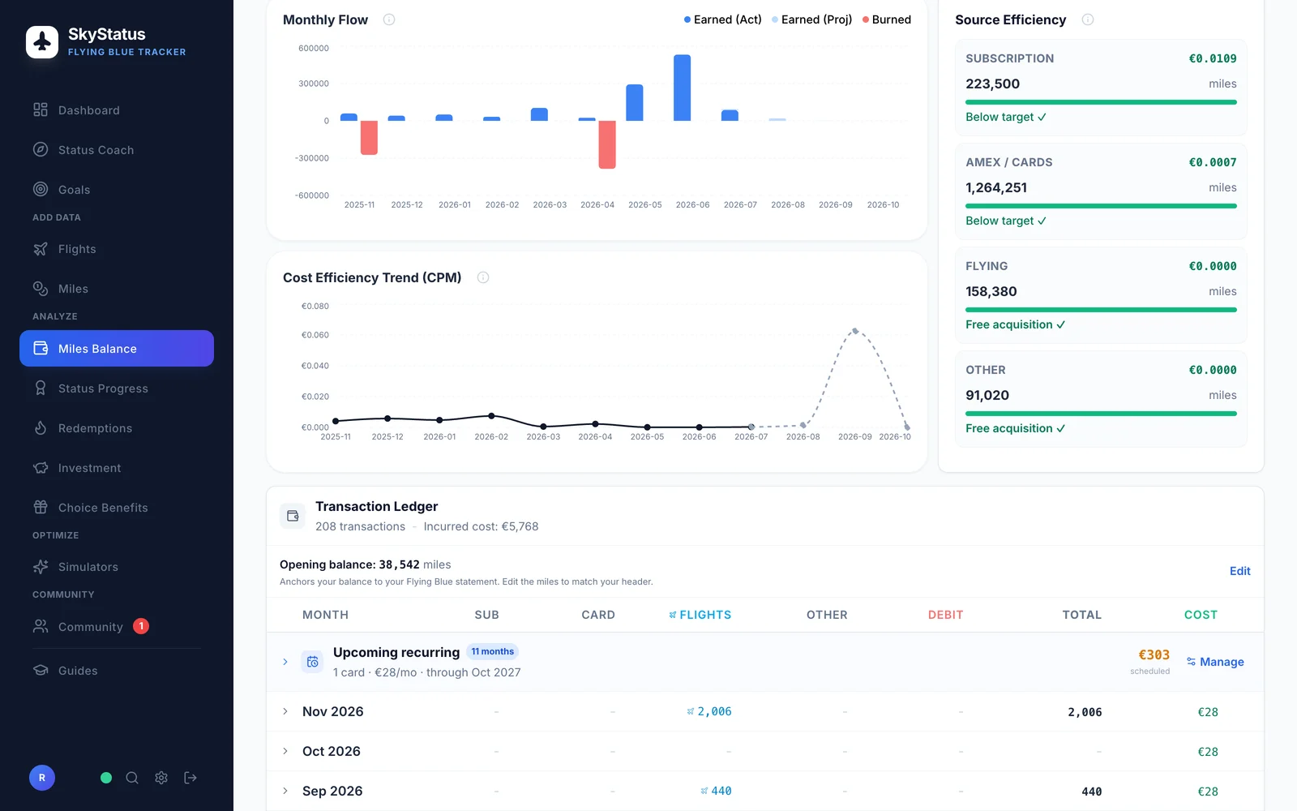The width and height of the screenshot is (1297, 811).
Task: Click FLYING Free acquisition label
Action: (1015, 324)
